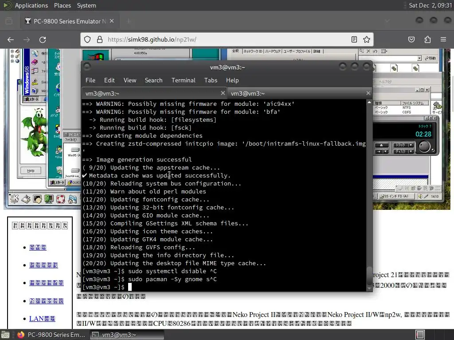Open the System menu in top panel

(86, 5)
